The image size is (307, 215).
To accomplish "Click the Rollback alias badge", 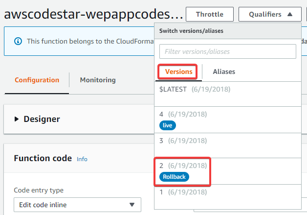I will tap(174, 177).
